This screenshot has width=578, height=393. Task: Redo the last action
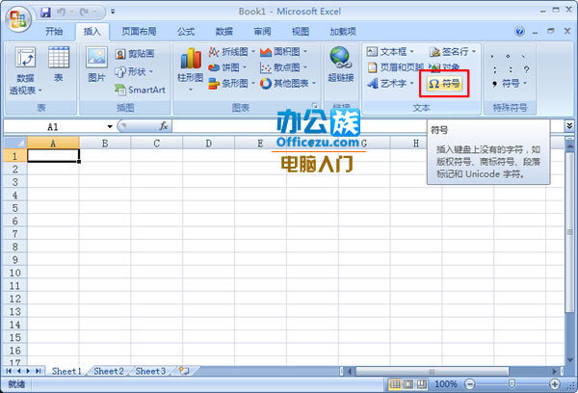tap(85, 13)
